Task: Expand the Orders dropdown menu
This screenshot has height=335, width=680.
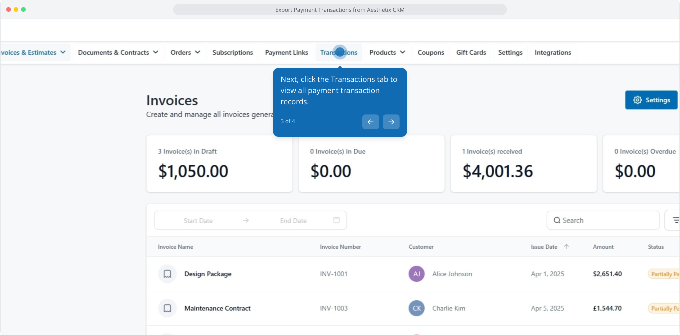Action: tap(185, 52)
